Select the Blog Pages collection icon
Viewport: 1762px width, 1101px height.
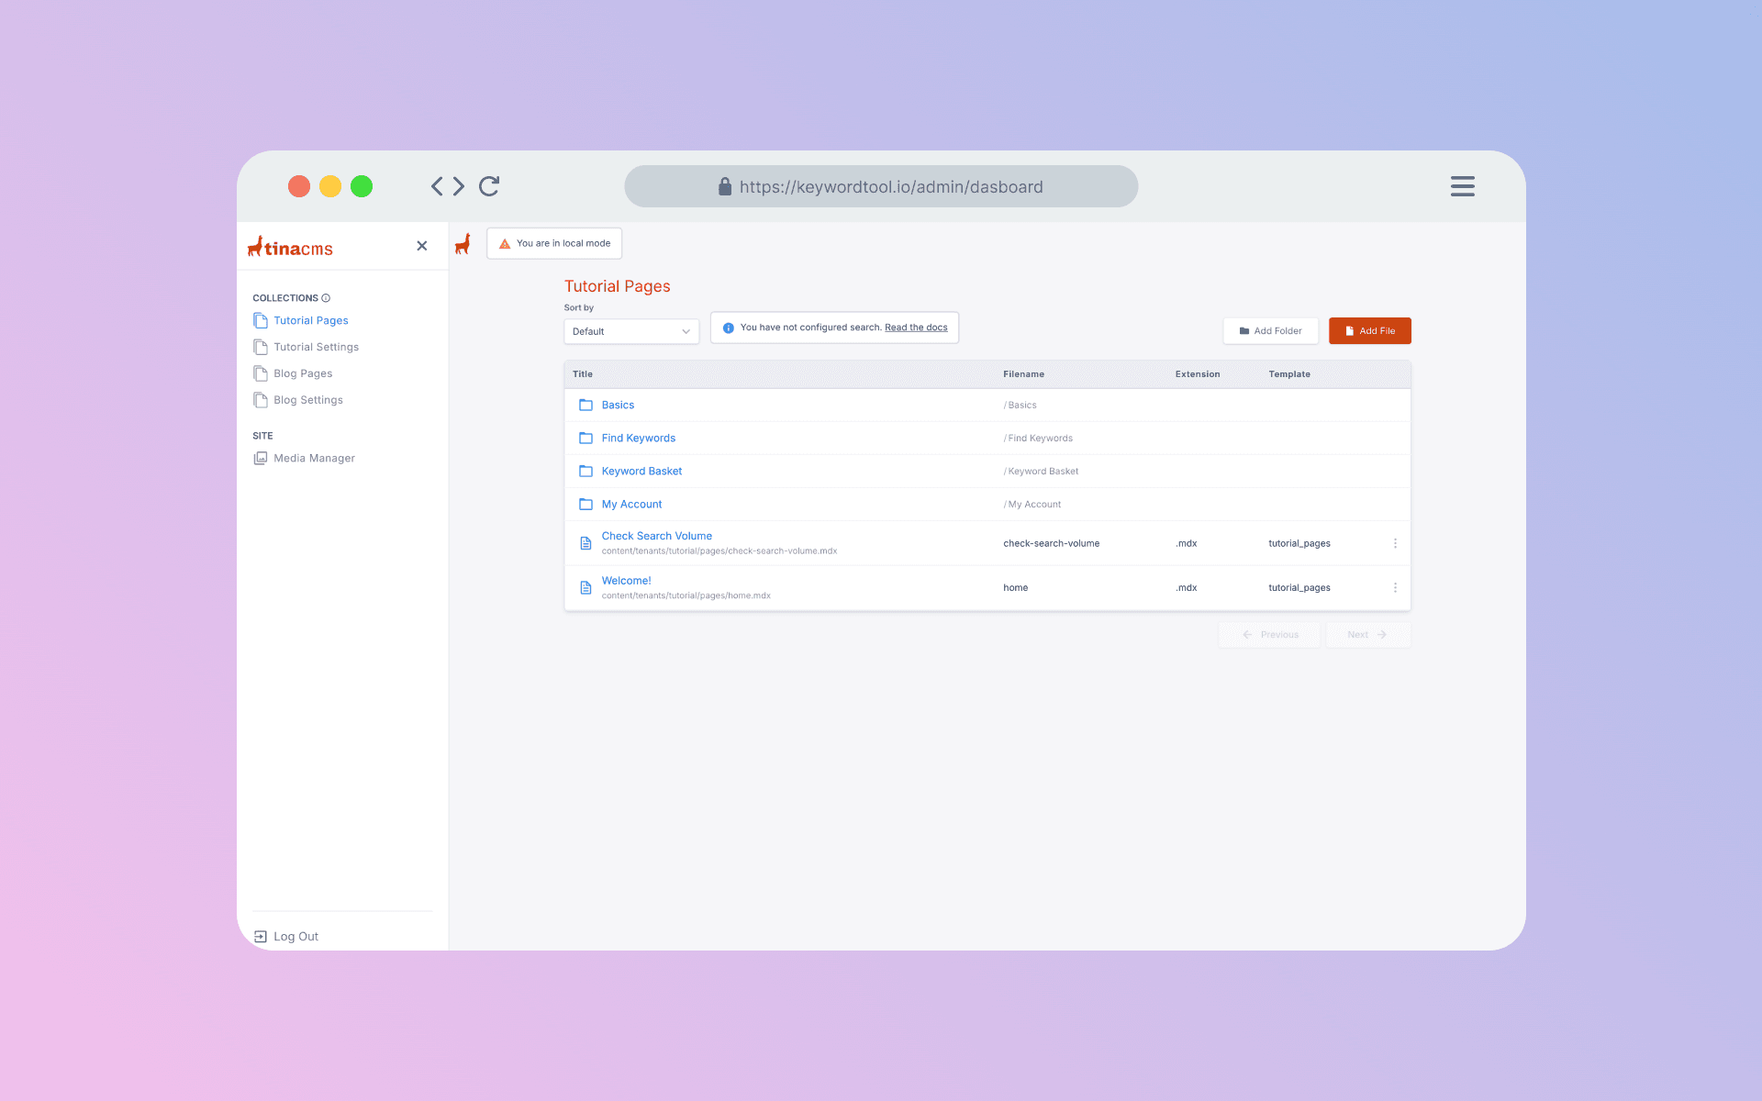[261, 373]
